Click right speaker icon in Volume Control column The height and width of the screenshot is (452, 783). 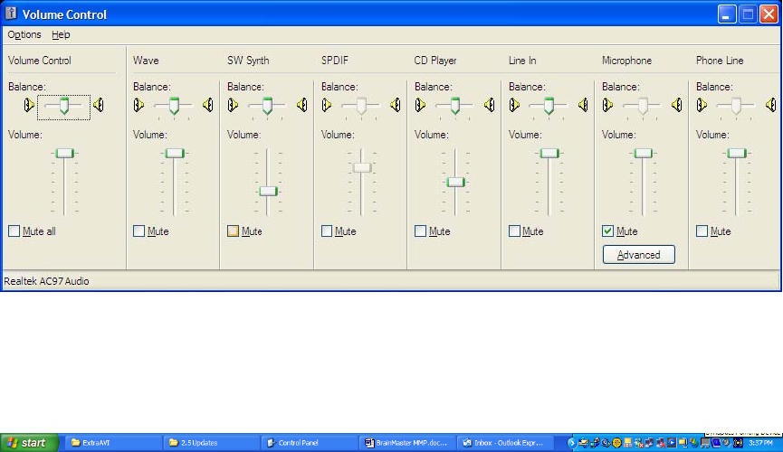98,106
